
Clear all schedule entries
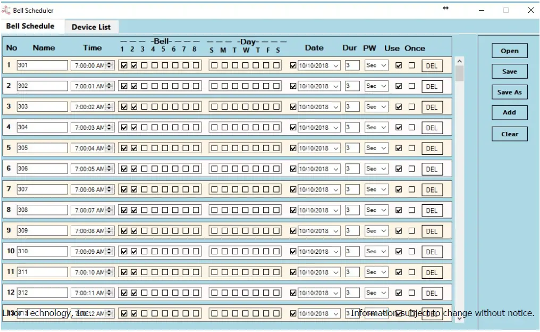tap(509, 134)
